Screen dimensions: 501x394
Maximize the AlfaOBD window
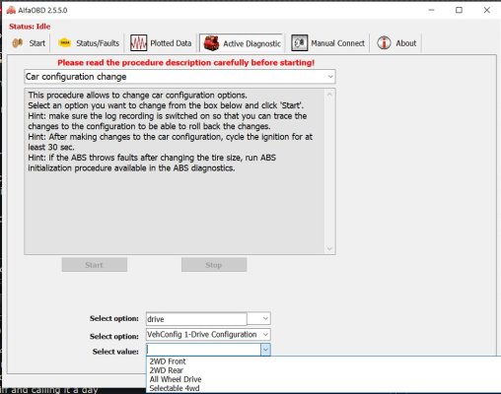pyautogui.click(x=459, y=10)
